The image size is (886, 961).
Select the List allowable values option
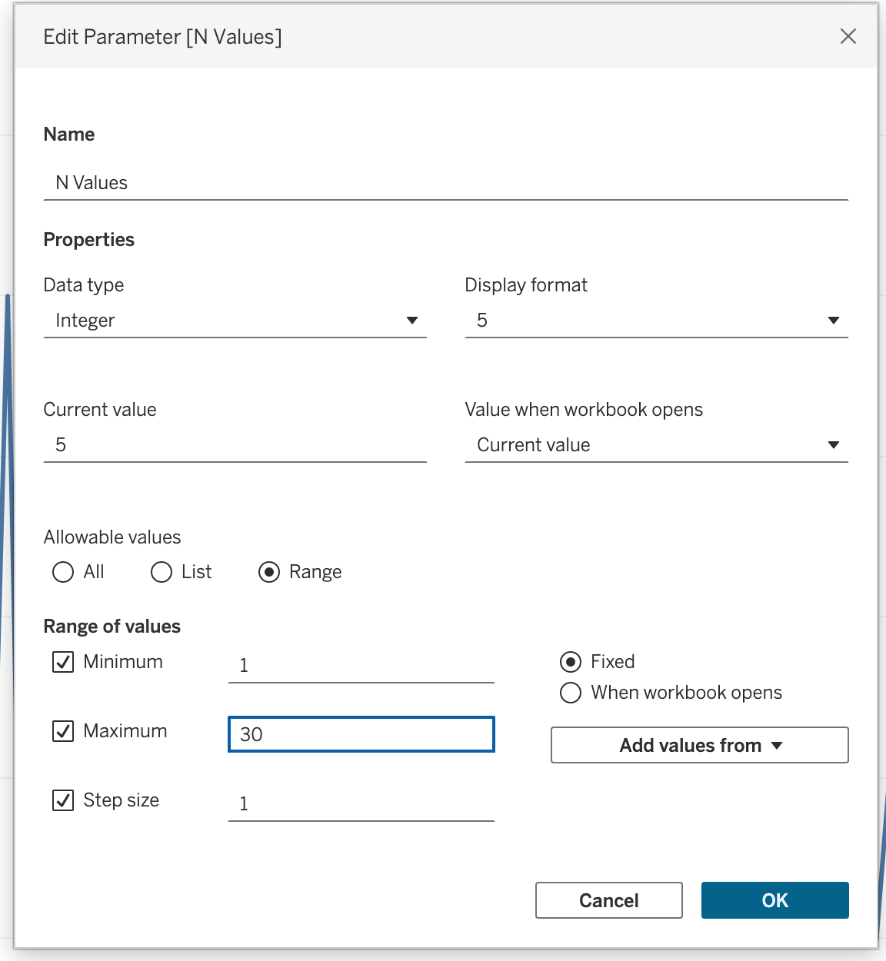coord(162,572)
